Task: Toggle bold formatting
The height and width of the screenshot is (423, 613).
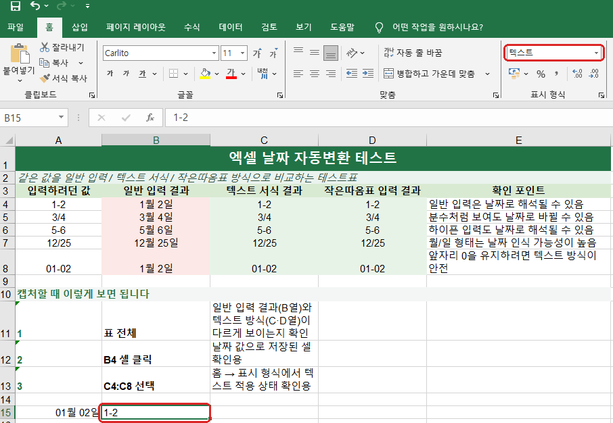Action: (x=110, y=74)
